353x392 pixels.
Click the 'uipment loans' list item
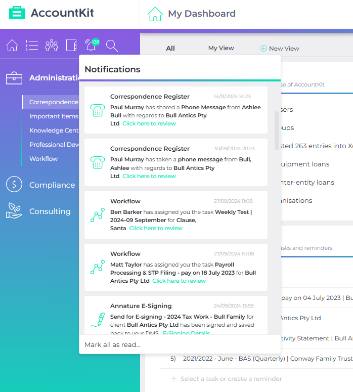[x=305, y=164]
